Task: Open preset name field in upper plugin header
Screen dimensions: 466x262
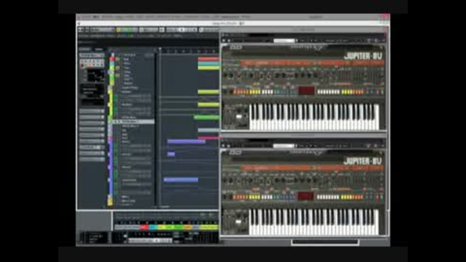Action: point(284,41)
